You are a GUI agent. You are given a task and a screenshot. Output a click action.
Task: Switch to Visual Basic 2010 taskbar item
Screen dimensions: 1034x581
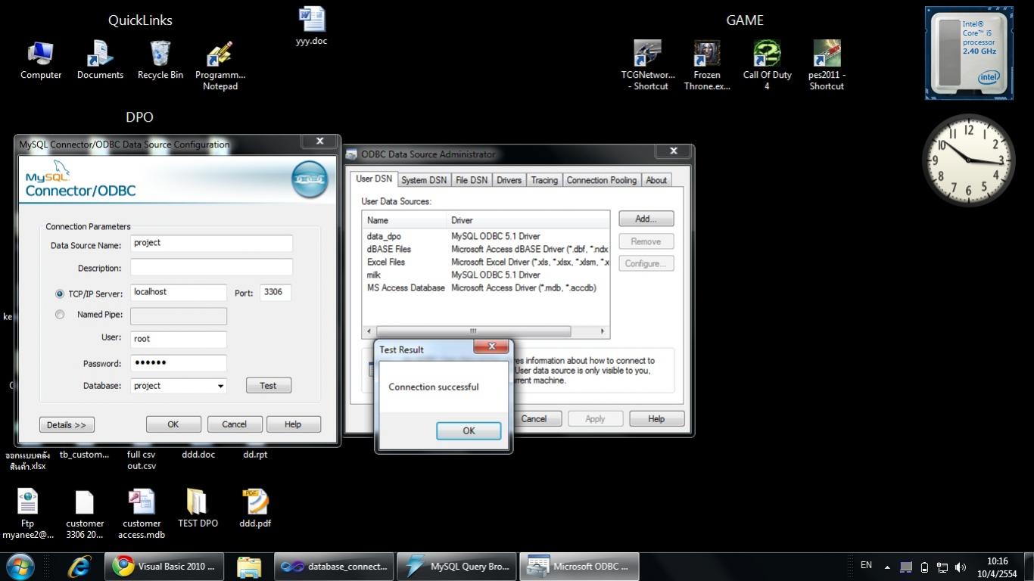[x=164, y=566]
